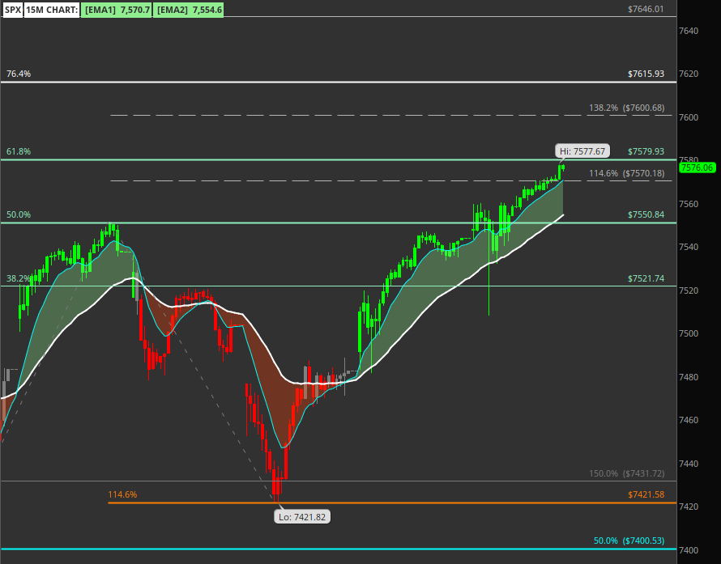Click the 7400 axis tick value
721x564 pixels.
point(689,550)
